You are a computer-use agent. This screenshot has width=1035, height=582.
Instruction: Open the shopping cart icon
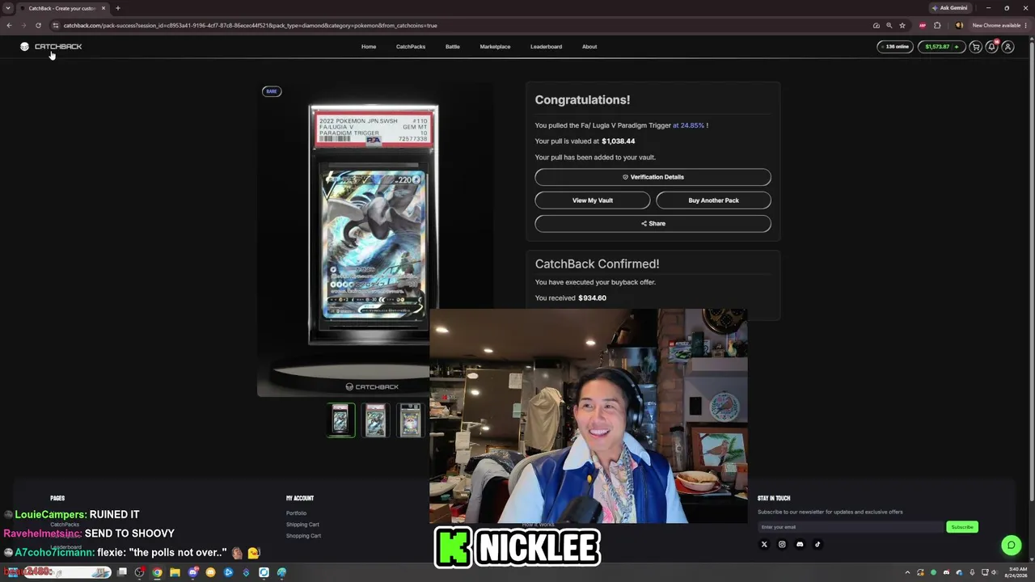pyautogui.click(x=976, y=47)
